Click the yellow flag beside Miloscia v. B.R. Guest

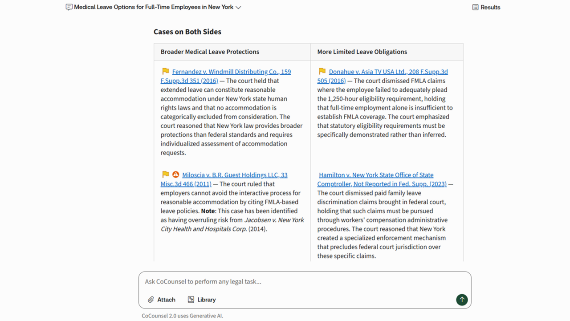point(166,175)
